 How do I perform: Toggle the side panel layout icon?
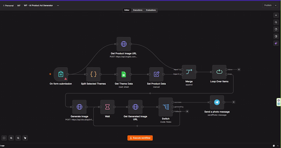(276, 36)
